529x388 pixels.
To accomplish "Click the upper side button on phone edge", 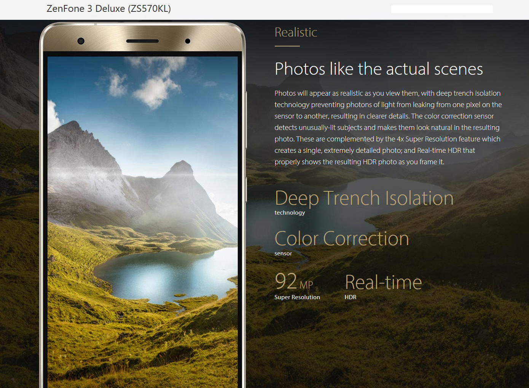I will tap(246, 120).
